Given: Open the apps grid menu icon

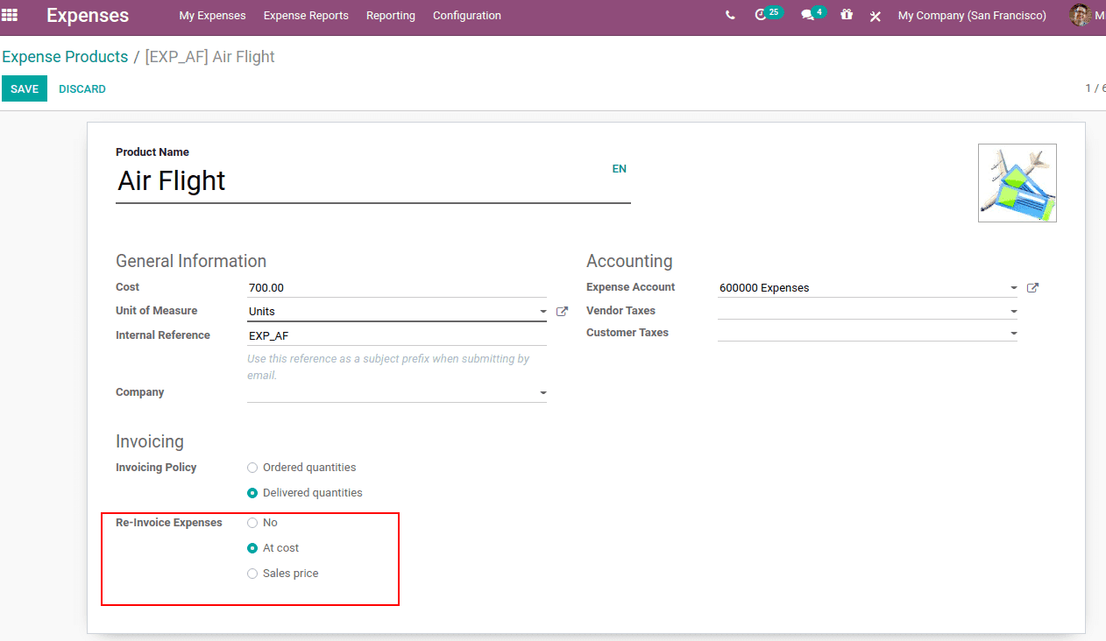Looking at the screenshot, I should (x=10, y=15).
